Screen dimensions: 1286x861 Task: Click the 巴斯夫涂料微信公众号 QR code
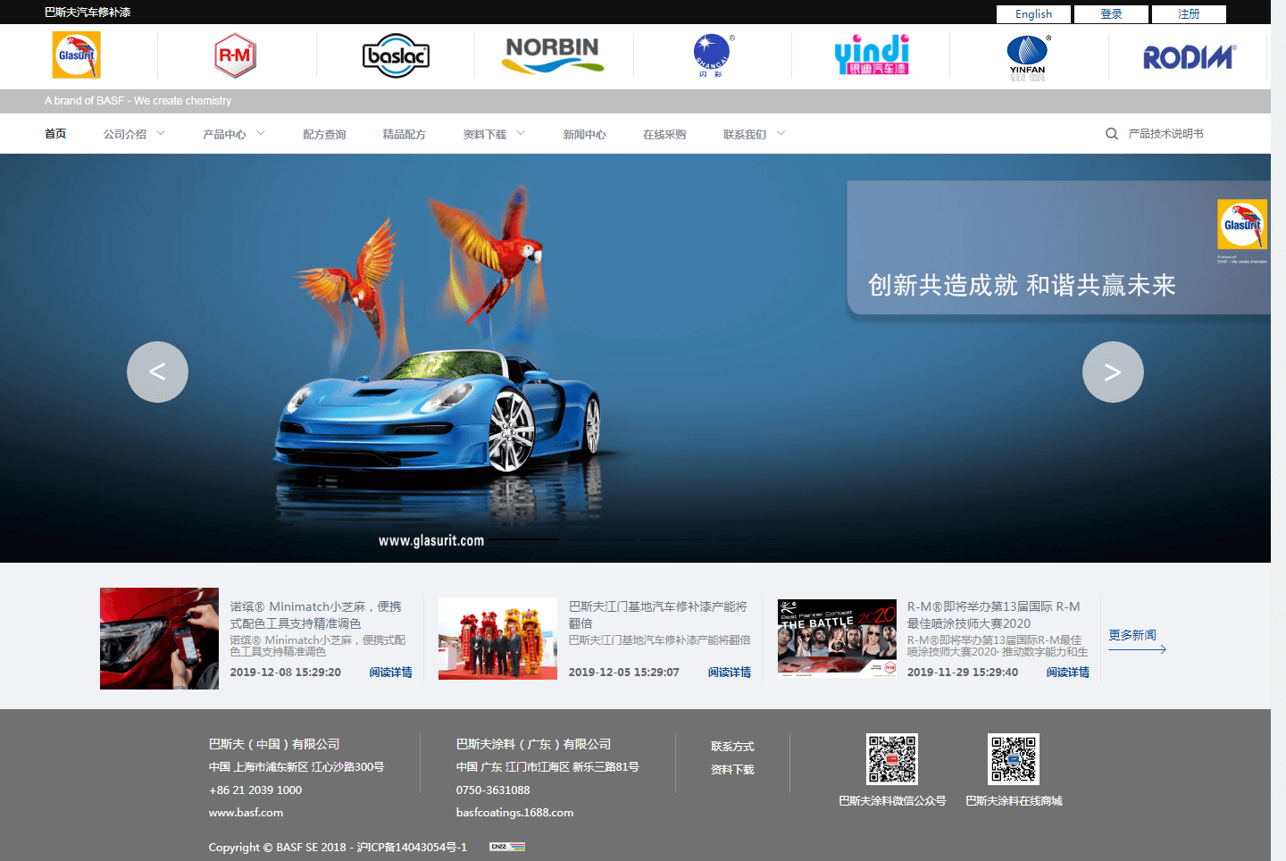point(891,759)
